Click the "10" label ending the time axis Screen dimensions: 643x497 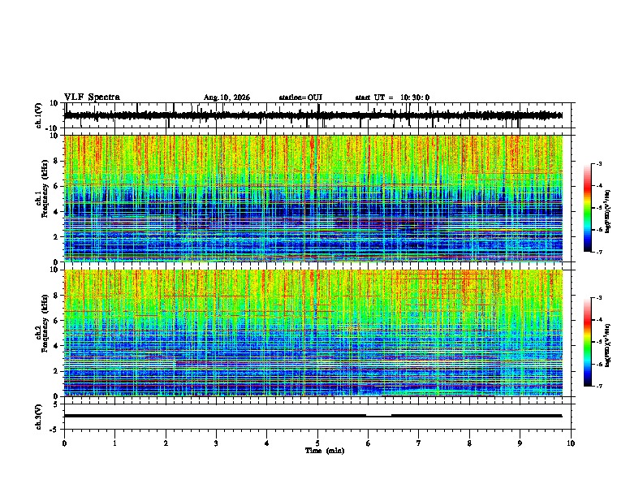571,443
